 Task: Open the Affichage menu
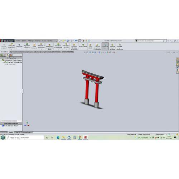pyautogui.click(x=31, y=41)
